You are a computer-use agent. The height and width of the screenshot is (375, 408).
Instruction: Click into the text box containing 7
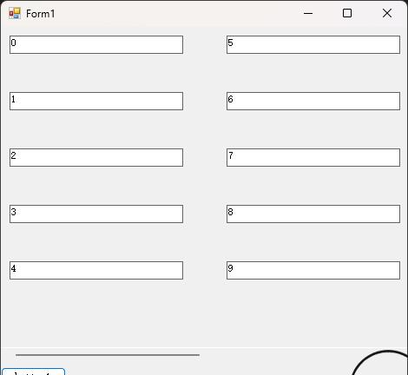pos(313,158)
